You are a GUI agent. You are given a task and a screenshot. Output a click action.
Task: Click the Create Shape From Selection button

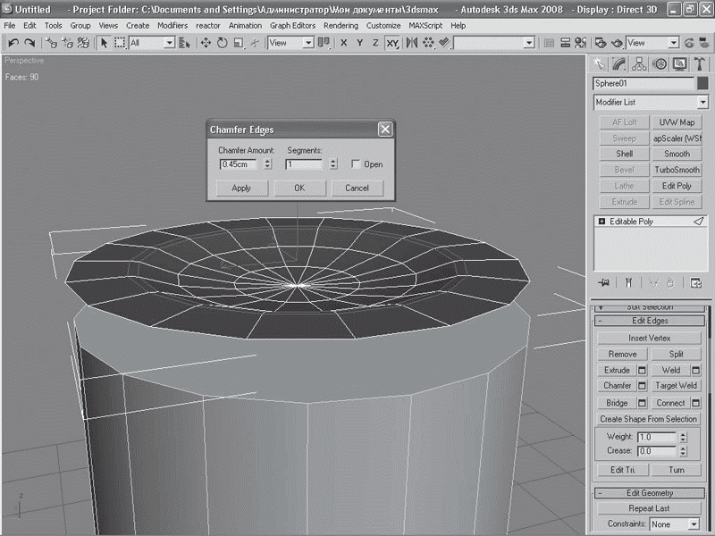[649, 419]
